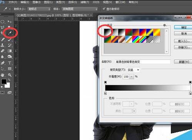Click the 取消 button
This screenshot has width=192, height=140.
pyautogui.click(x=183, y=33)
